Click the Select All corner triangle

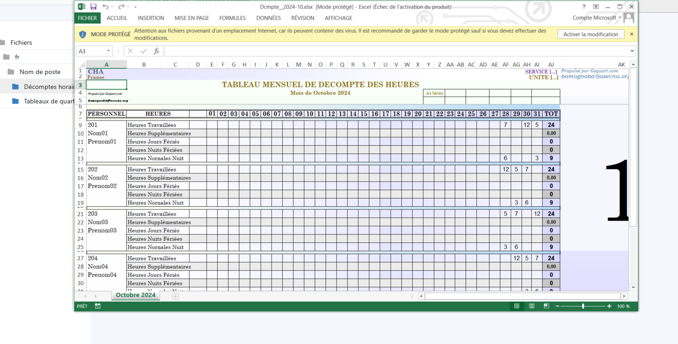click(x=81, y=65)
